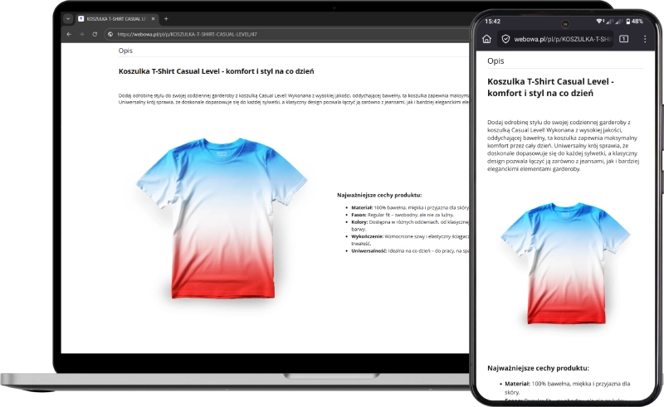Tap the Wi-Fi status icon on phone

coord(600,21)
